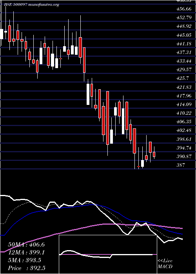The width and height of the screenshot is (196, 274).
Task: Select the 406.35 price axis label
Action: pyautogui.click(x=183, y=122)
